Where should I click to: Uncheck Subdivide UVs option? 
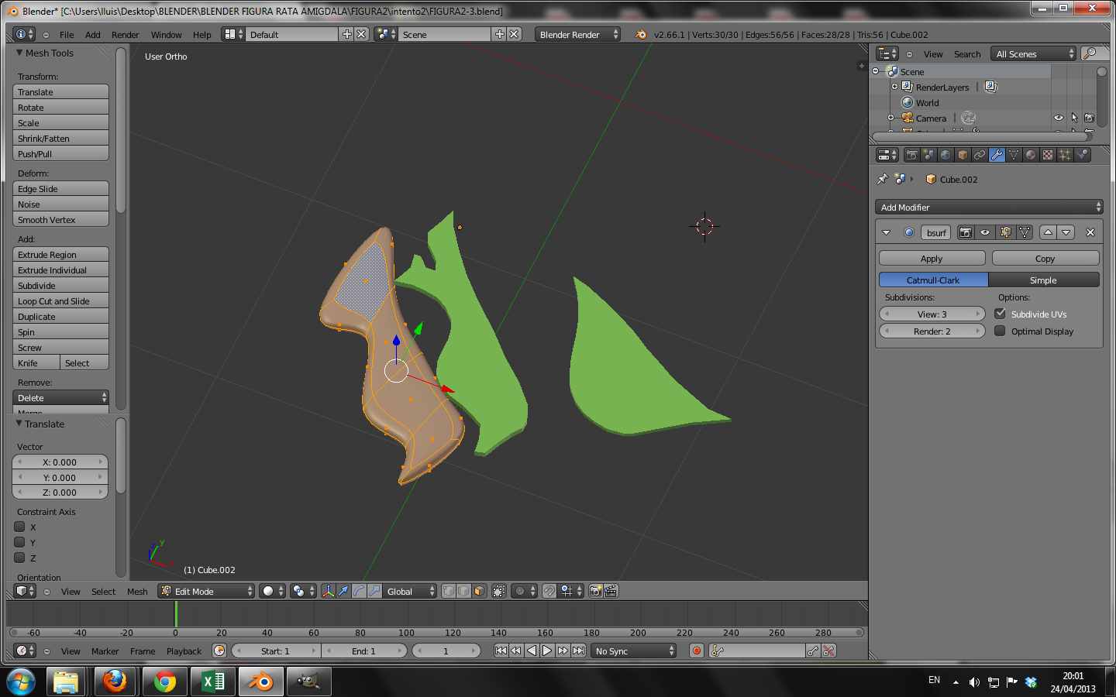(x=1001, y=314)
